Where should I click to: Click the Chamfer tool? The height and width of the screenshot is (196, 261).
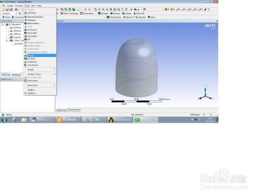pos(140,17)
